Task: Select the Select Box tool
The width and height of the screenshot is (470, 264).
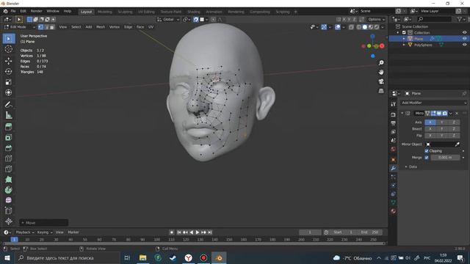Action: click(x=9, y=39)
